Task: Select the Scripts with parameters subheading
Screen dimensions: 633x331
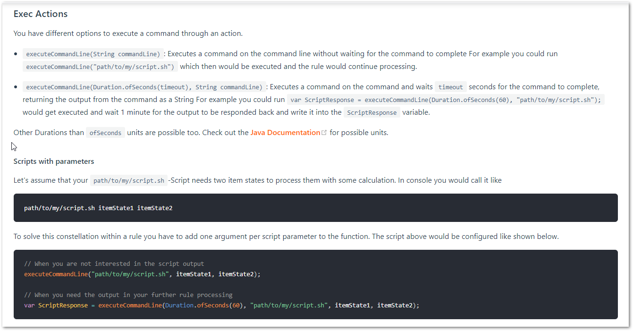Action: click(54, 161)
